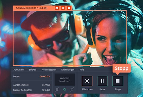143x97 pixels.
Task: Open the Mediendateien menu
Action: click(49, 70)
